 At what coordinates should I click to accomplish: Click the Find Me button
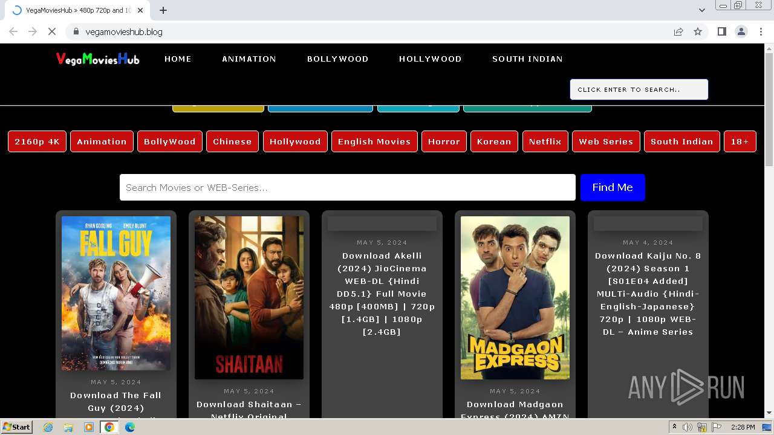pyautogui.click(x=613, y=187)
